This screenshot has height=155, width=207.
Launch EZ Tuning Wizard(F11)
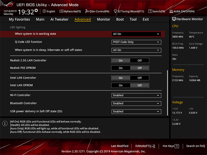click(129, 11)
